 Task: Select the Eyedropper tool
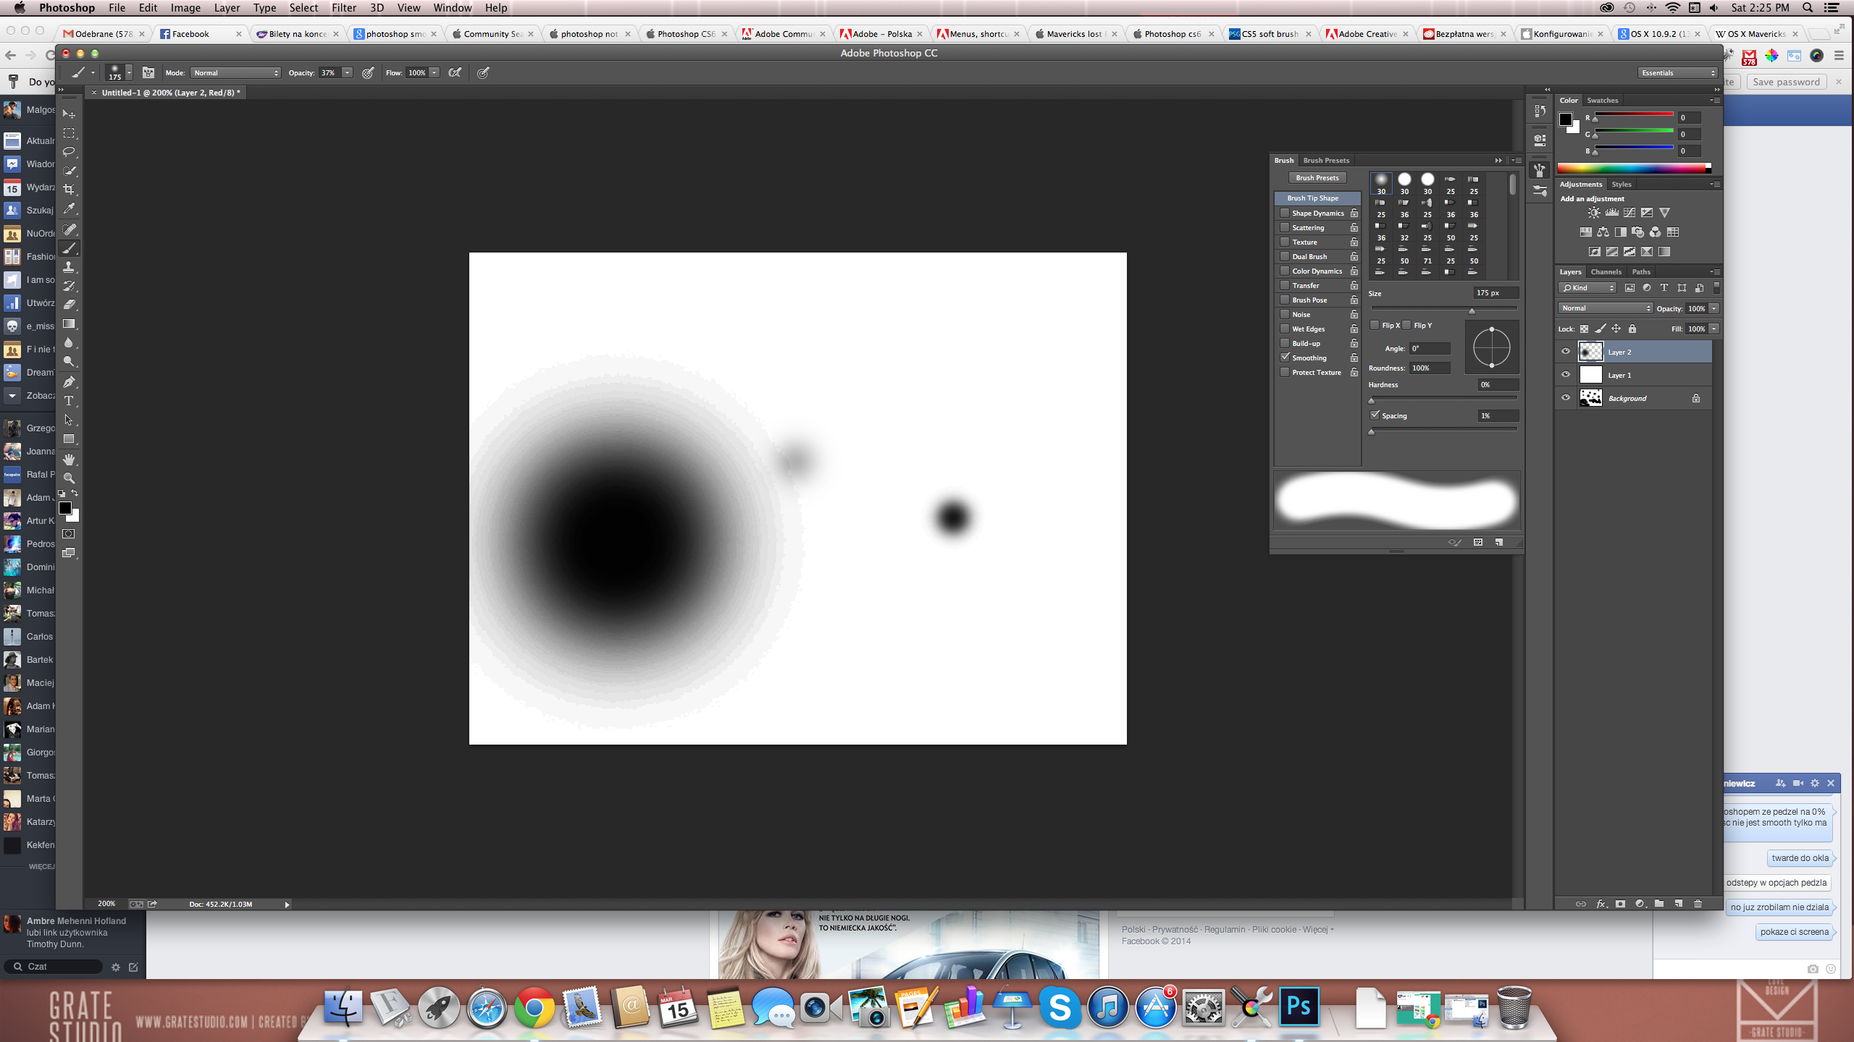(69, 209)
